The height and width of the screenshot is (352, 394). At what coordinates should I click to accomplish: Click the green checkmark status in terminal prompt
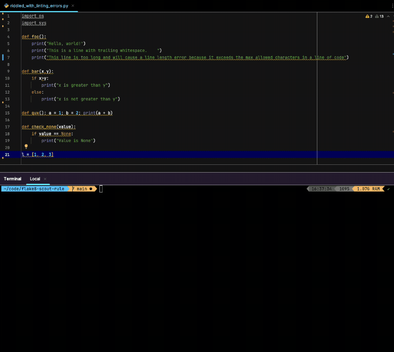pos(389,189)
